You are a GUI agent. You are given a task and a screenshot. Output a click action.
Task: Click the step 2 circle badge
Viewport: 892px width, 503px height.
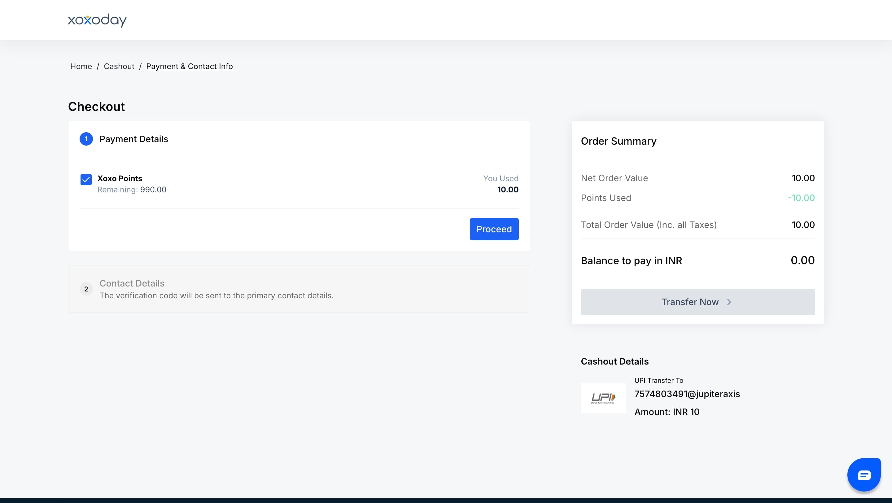coord(86,289)
